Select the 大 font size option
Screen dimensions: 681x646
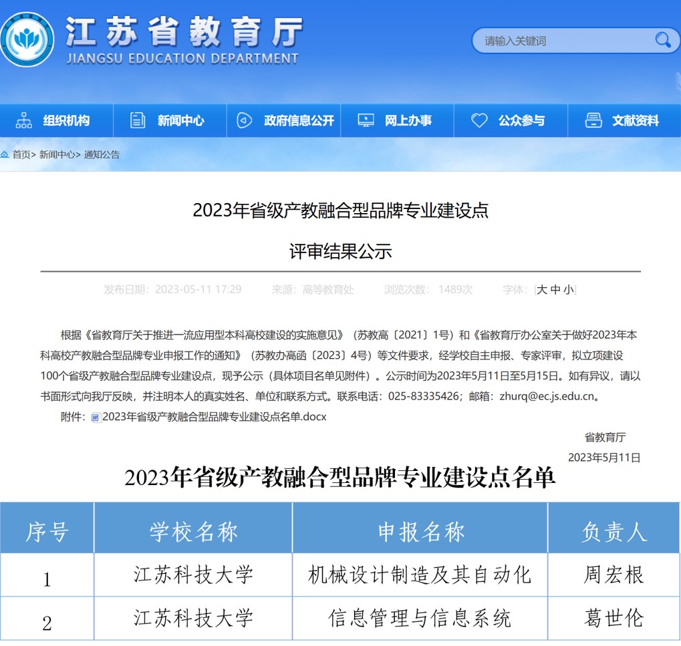pyautogui.click(x=543, y=289)
